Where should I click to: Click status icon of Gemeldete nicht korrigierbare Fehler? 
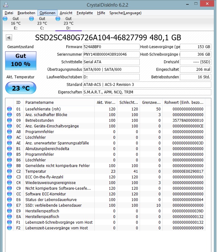tap(9, 165)
